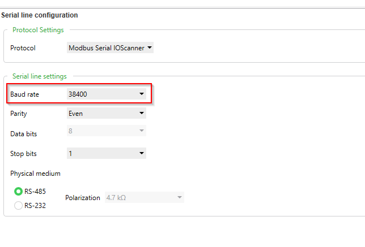
Task: Select the RS-485 radio button
Action: [18, 192]
